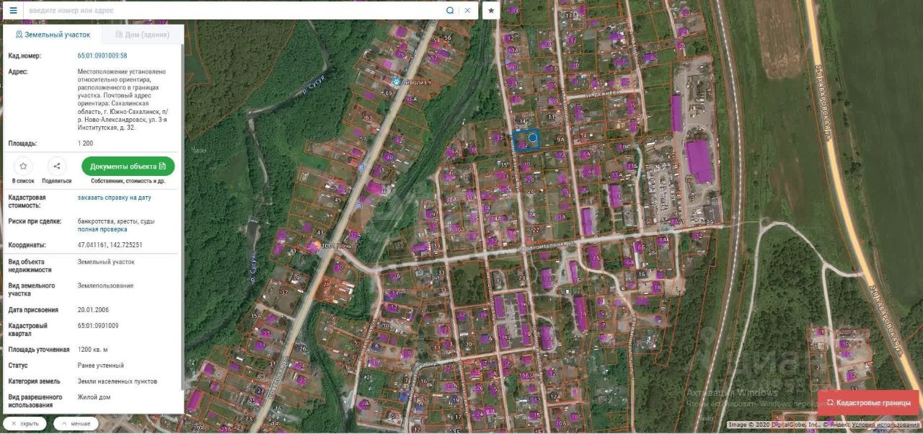The width and height of the screenshot is (923, 434).
Task: Click the Поделиться share icon
Action: (x=56, y=167)
